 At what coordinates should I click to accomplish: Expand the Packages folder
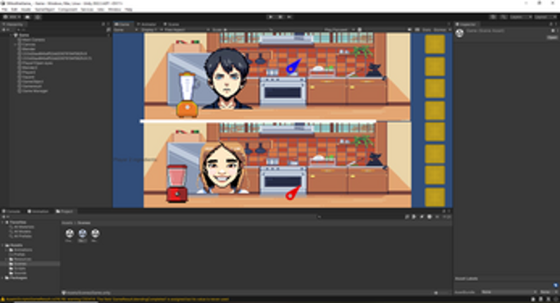3,278
